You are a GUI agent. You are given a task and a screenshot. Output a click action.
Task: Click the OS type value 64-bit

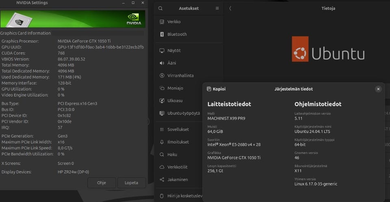[x=300, y=145]
